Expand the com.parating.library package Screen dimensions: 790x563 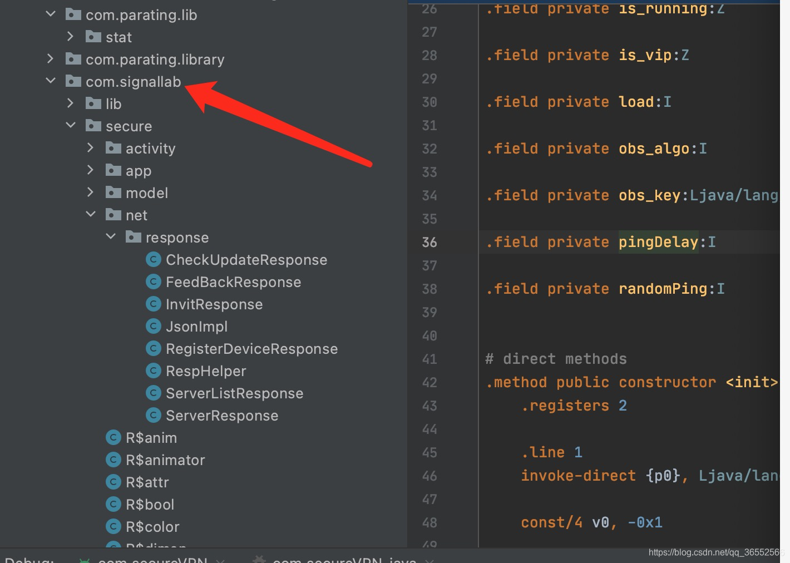pyautogui.click(x=50, y=58)
